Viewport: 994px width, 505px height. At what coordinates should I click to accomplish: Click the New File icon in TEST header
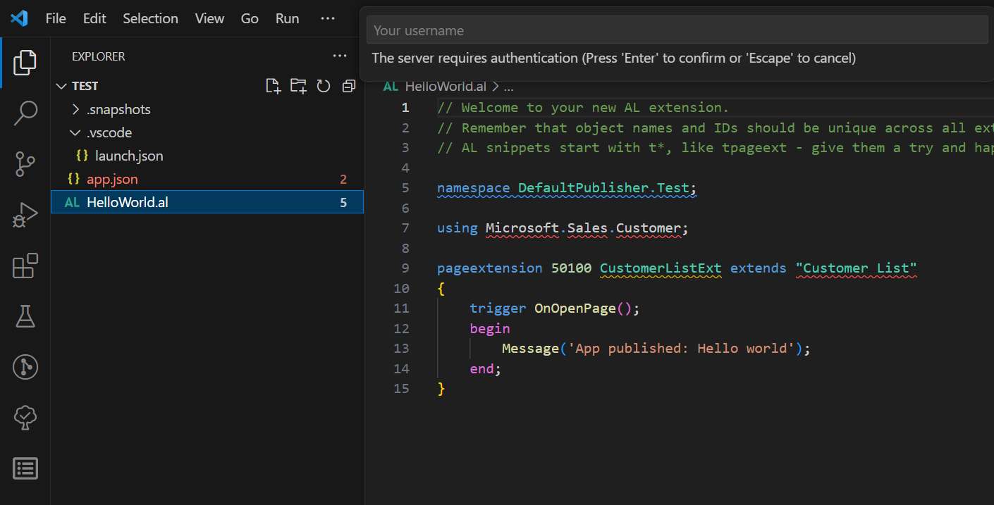[273, 86]
